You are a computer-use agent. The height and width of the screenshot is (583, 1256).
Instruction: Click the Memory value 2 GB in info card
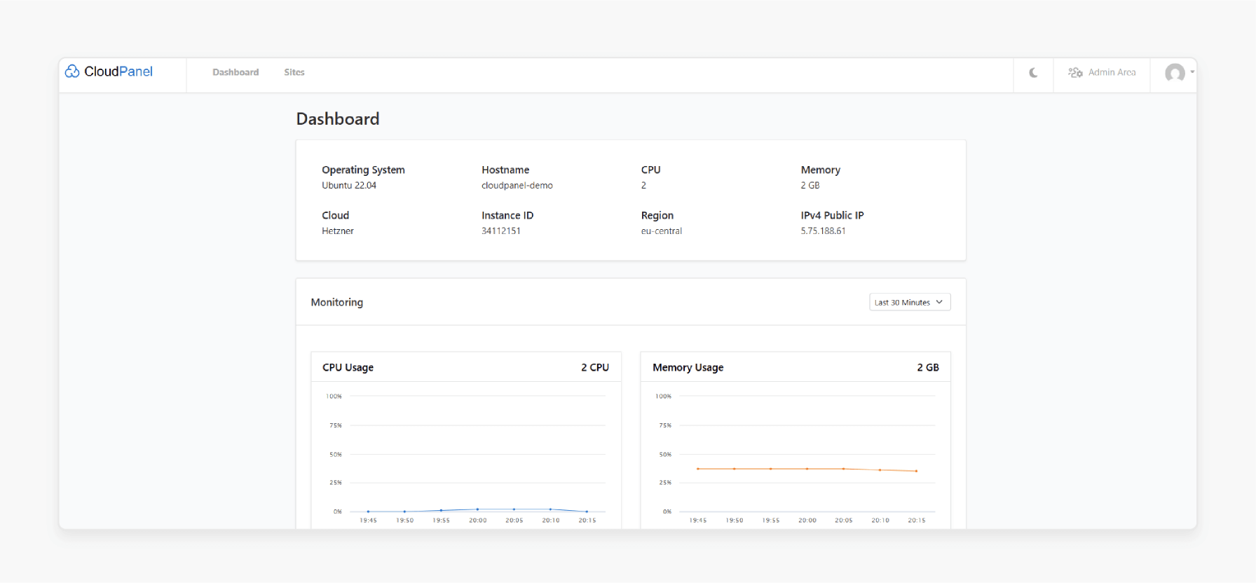tap(810, 186)
